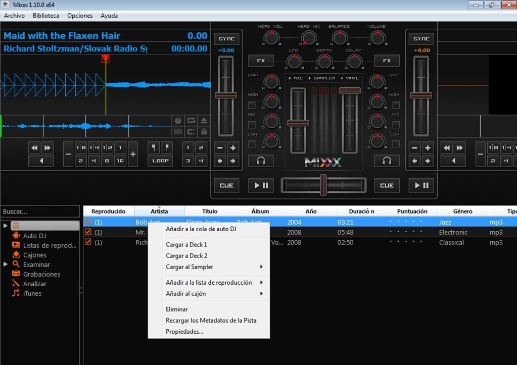517x365 pixels.
Task: Set deck 1 loop-in marker flag
Action: click(x=154, y=147)
